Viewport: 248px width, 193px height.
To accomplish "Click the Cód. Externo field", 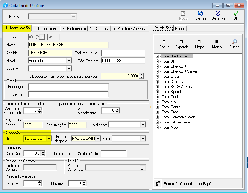I will [123, 61].
